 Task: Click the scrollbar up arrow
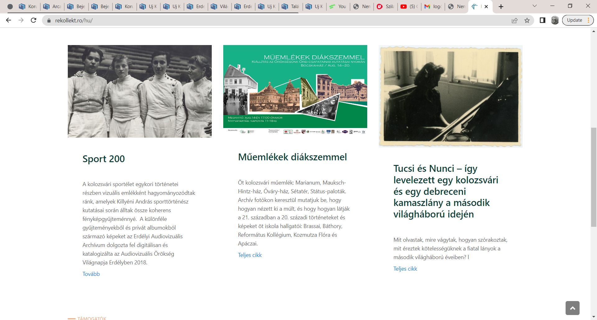594,31
